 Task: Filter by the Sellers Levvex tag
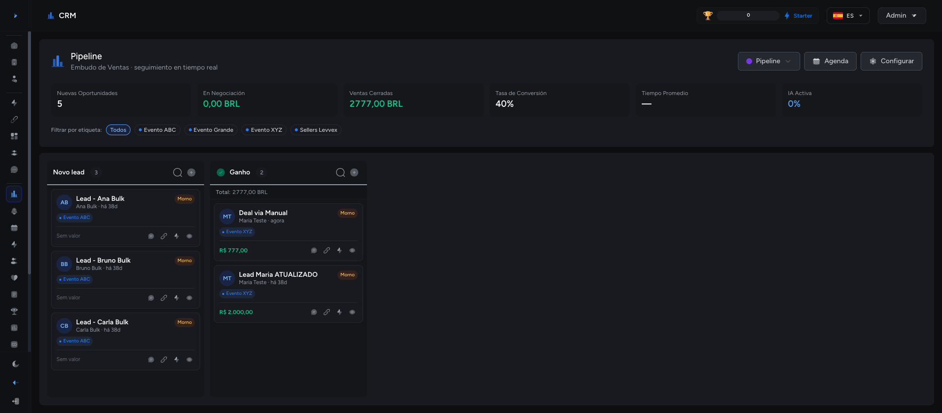tap(316, 130)
